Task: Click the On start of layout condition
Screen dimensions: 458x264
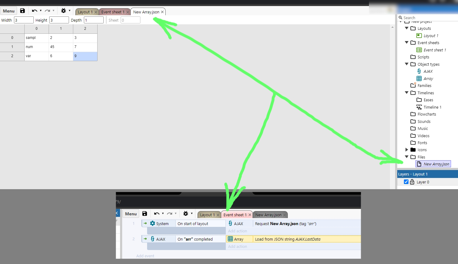Action: coord(201,224)
